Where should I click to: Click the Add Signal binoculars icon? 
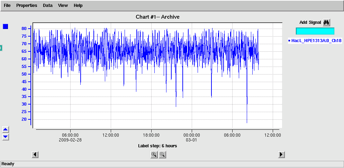[x=326, y=22]
